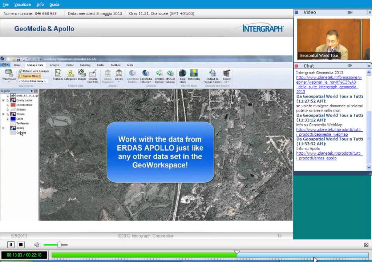This screenshot has height=262, width=372.
Task: Open the Geomedia 2013 webinar link in chat
Action: tap(329, 84)
